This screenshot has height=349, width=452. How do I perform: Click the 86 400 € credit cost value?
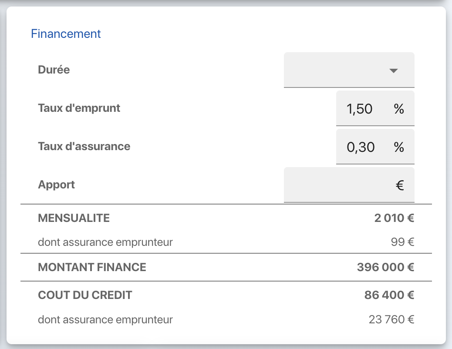pos(389,295)
